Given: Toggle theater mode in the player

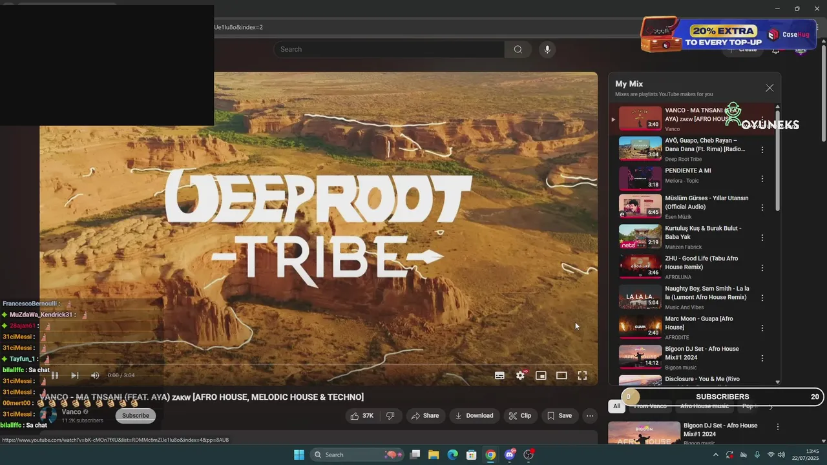Looking at the screenshot, I should 561,375.
